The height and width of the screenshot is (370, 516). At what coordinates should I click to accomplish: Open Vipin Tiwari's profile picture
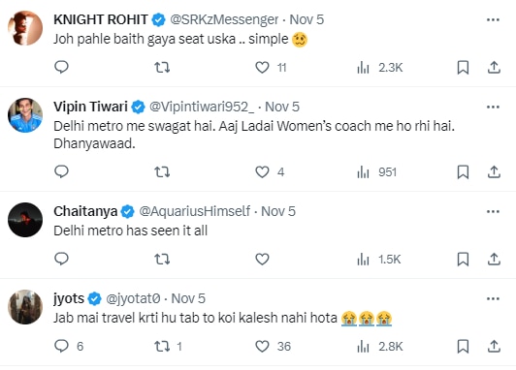25,115
